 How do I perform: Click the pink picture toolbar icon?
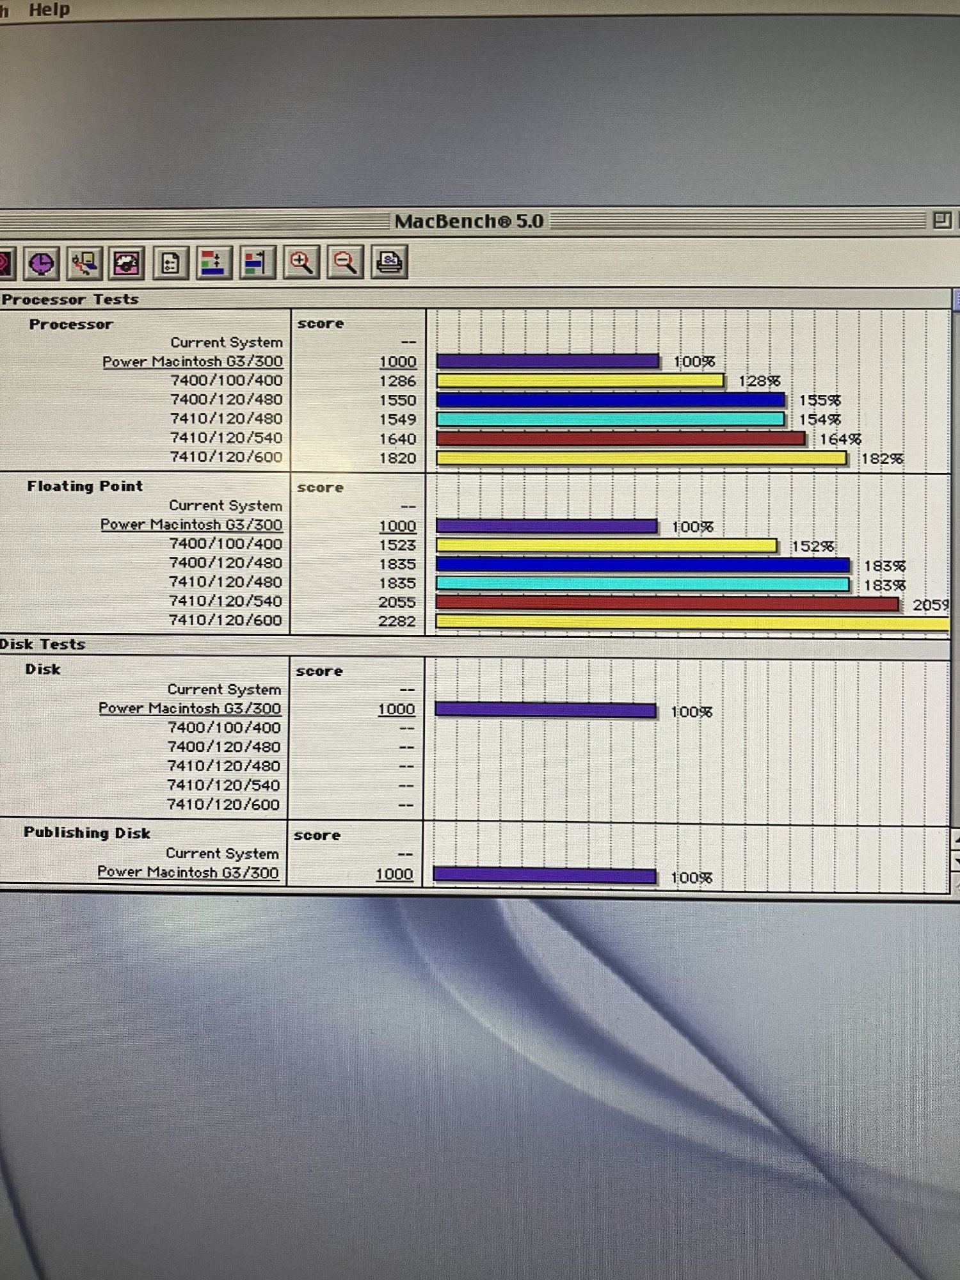tap(127, 263)
